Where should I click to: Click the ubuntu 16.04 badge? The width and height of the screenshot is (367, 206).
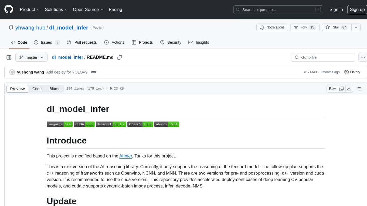167,124
